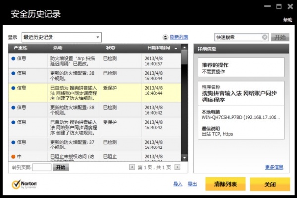Sort by 日期和时间 column arrow
Screen dimensions: 297x198
[x=176, y=49]
